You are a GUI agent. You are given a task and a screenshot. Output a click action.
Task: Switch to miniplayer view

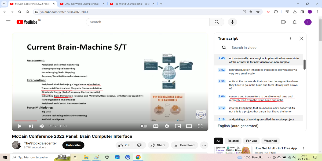pos(178,126)
